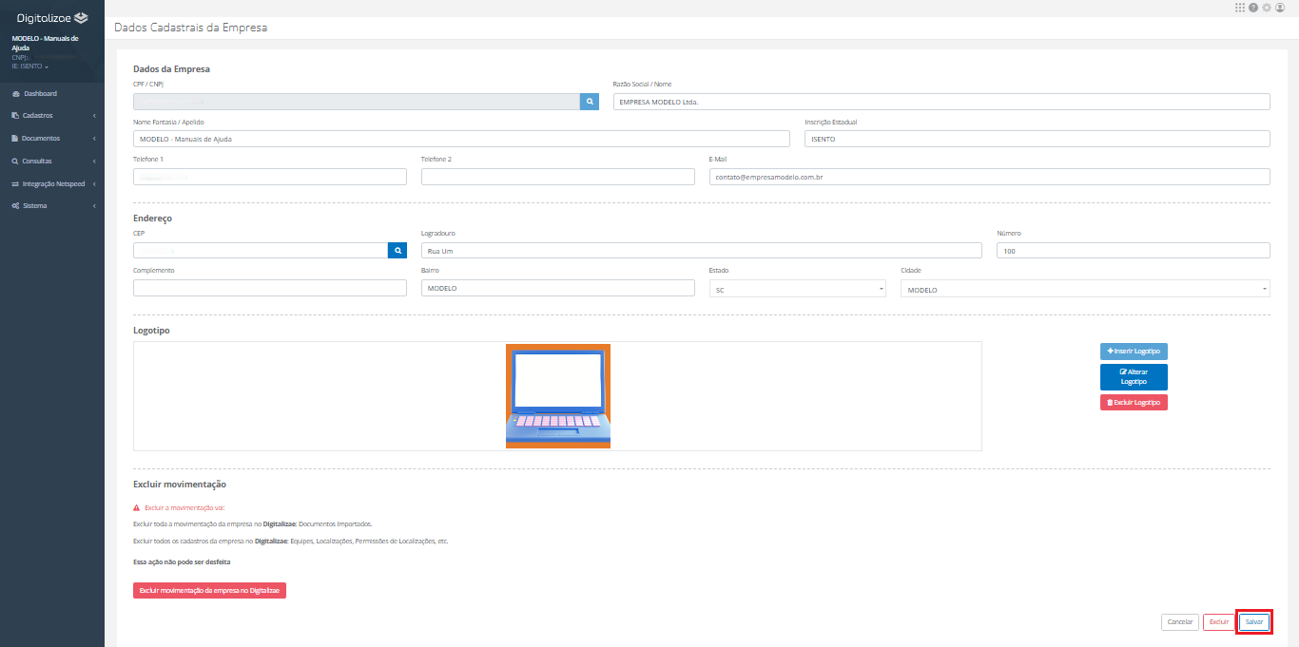Viewport: 1299px width, 647px height.
Task: Open the apps grid icon in top bar
Action: click(x=1240, y=8)
